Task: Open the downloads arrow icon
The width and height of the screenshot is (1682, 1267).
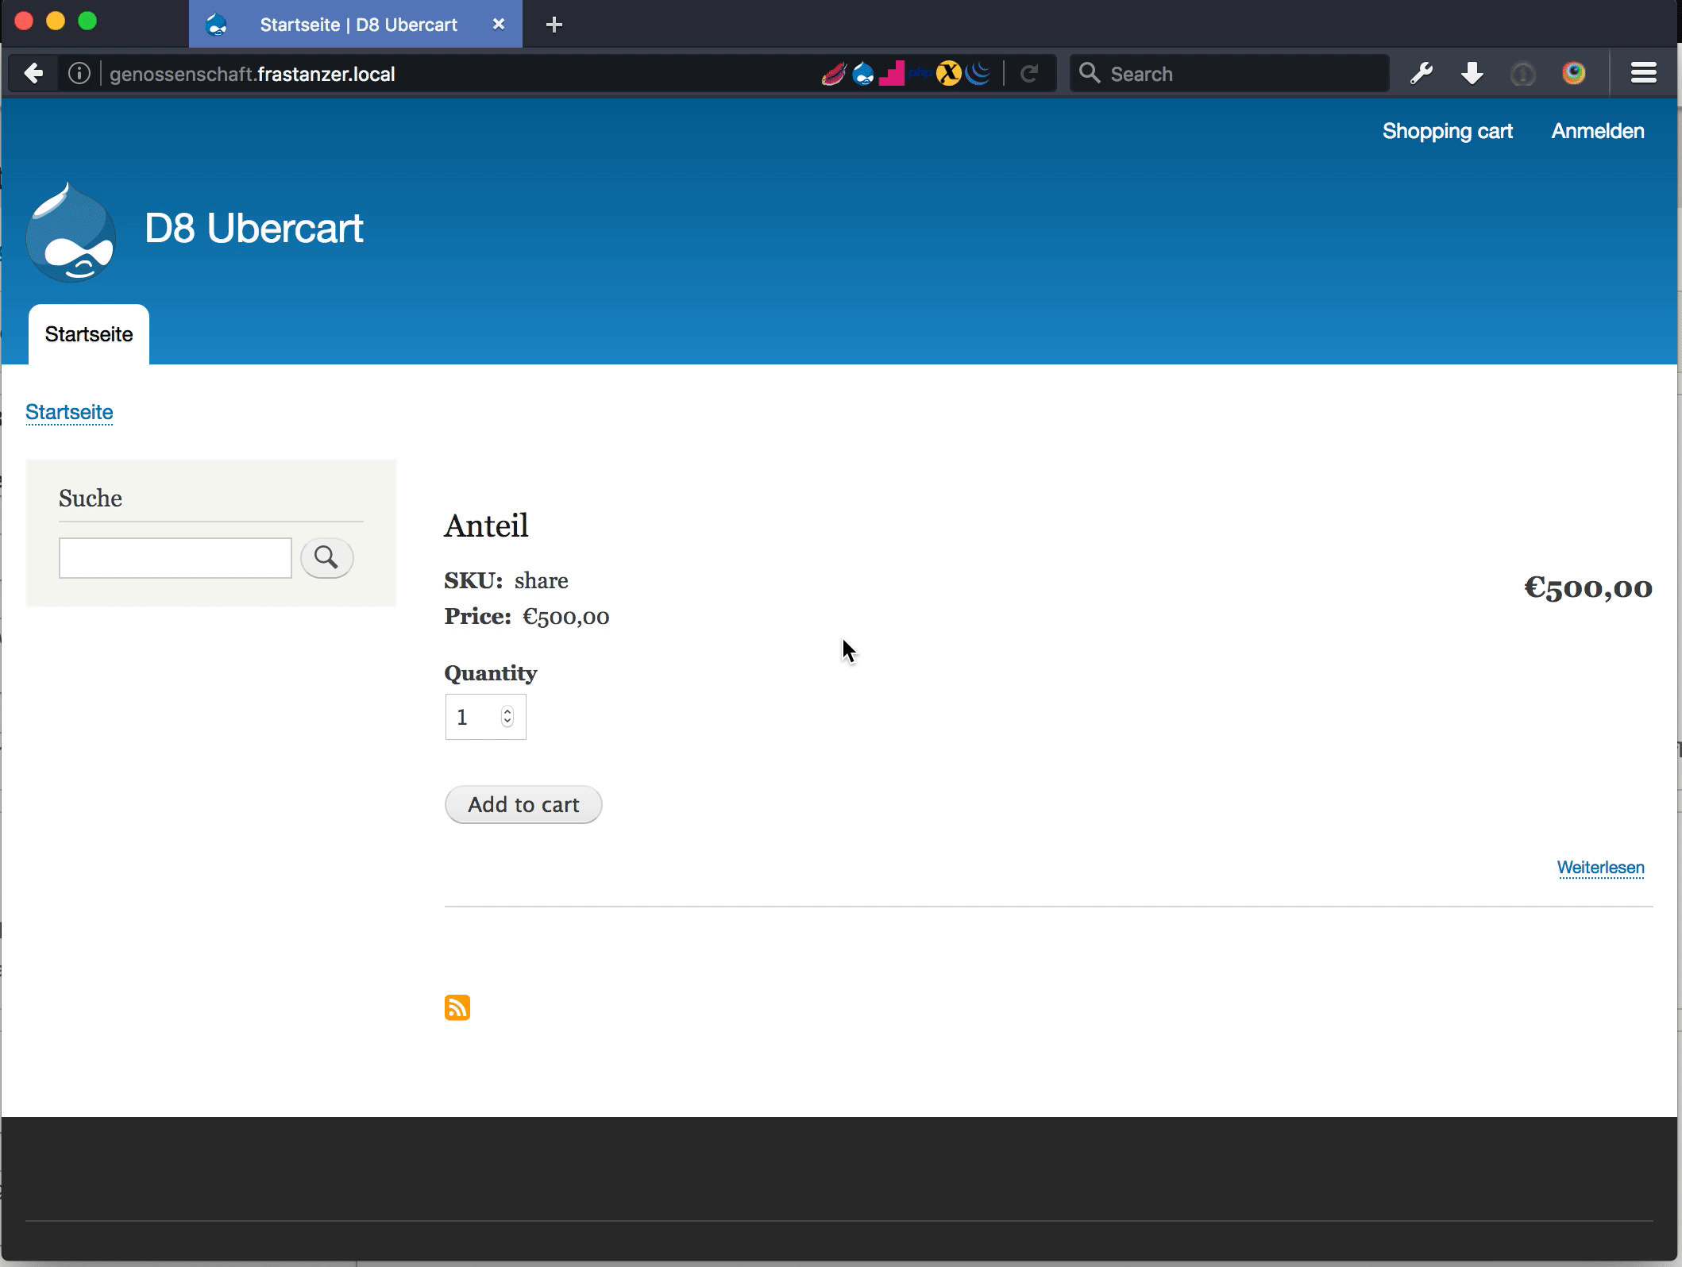Action: point(1472,74)
